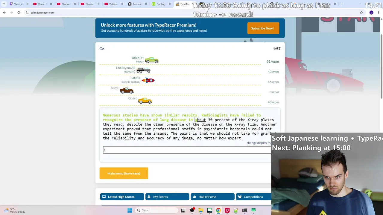Click the 56 wpm value for Satwik
Viewport: 383px width, 215px height.
(273, 82)
